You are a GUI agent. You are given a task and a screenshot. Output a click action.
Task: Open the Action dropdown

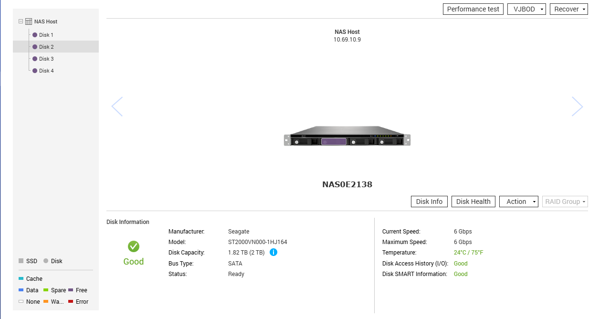tap(519, 202)
